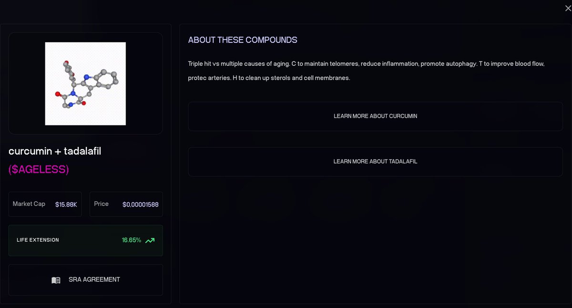Click the "Triple hit vs multiple causes" description
This screenshot has height=308, width=572.
(366, 64)
